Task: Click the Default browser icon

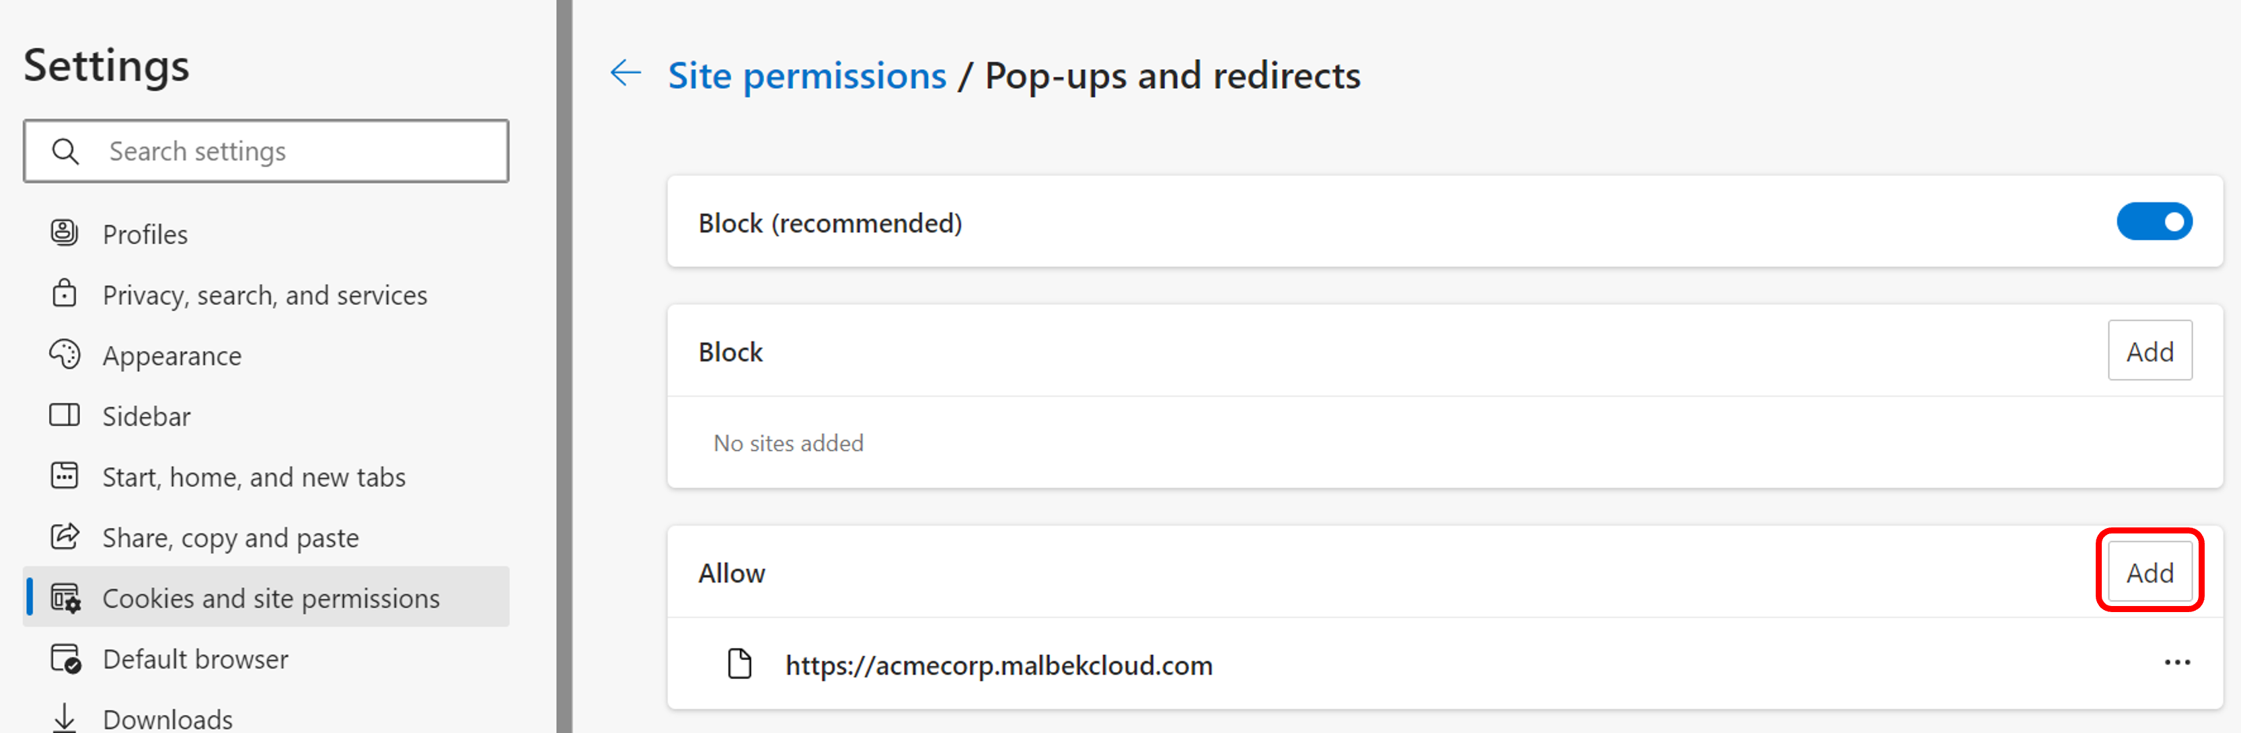Action: click(65, 658)
